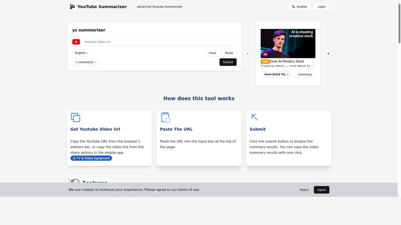Open the AI is stealing creative work thumbnail
Viewport: 401px width, 225px height.
coord(288,44)
